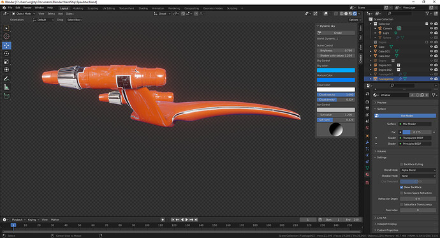Open the File menu
Viewport: 440px width, 238px height.
(10, 8)
